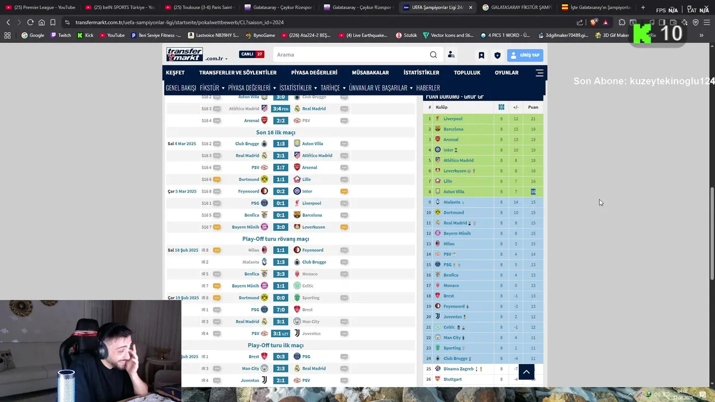The height and width of the screenshot is (402, 715).
Task: Open the MÜSABAKALAR menu
Action: coord(370,73)
